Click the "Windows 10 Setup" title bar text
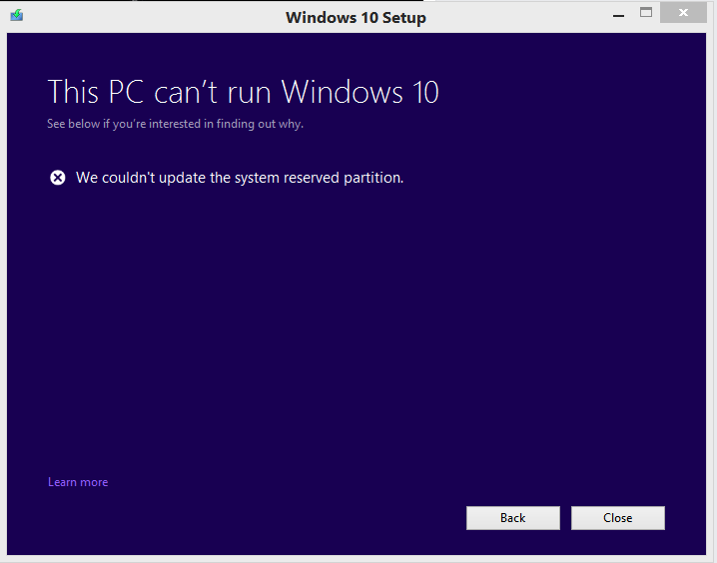Viewport: 717px width, 563px height. [x=356, y=17]
